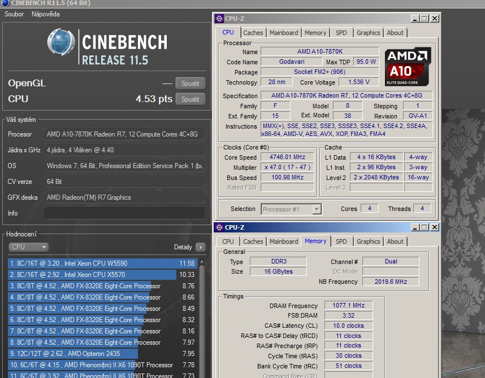This screenshot has width=485, height=378.
Task: Select Phenom II X6 row scoring 7.78
Action: pos(102,364)
